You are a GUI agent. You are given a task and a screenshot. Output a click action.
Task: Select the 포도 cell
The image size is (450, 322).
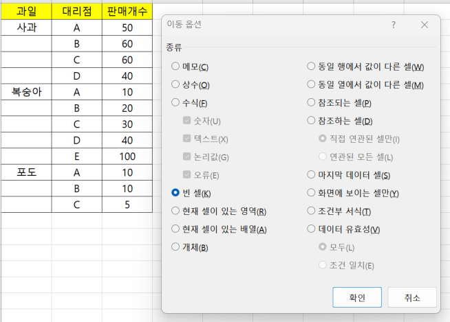(26, 172)
